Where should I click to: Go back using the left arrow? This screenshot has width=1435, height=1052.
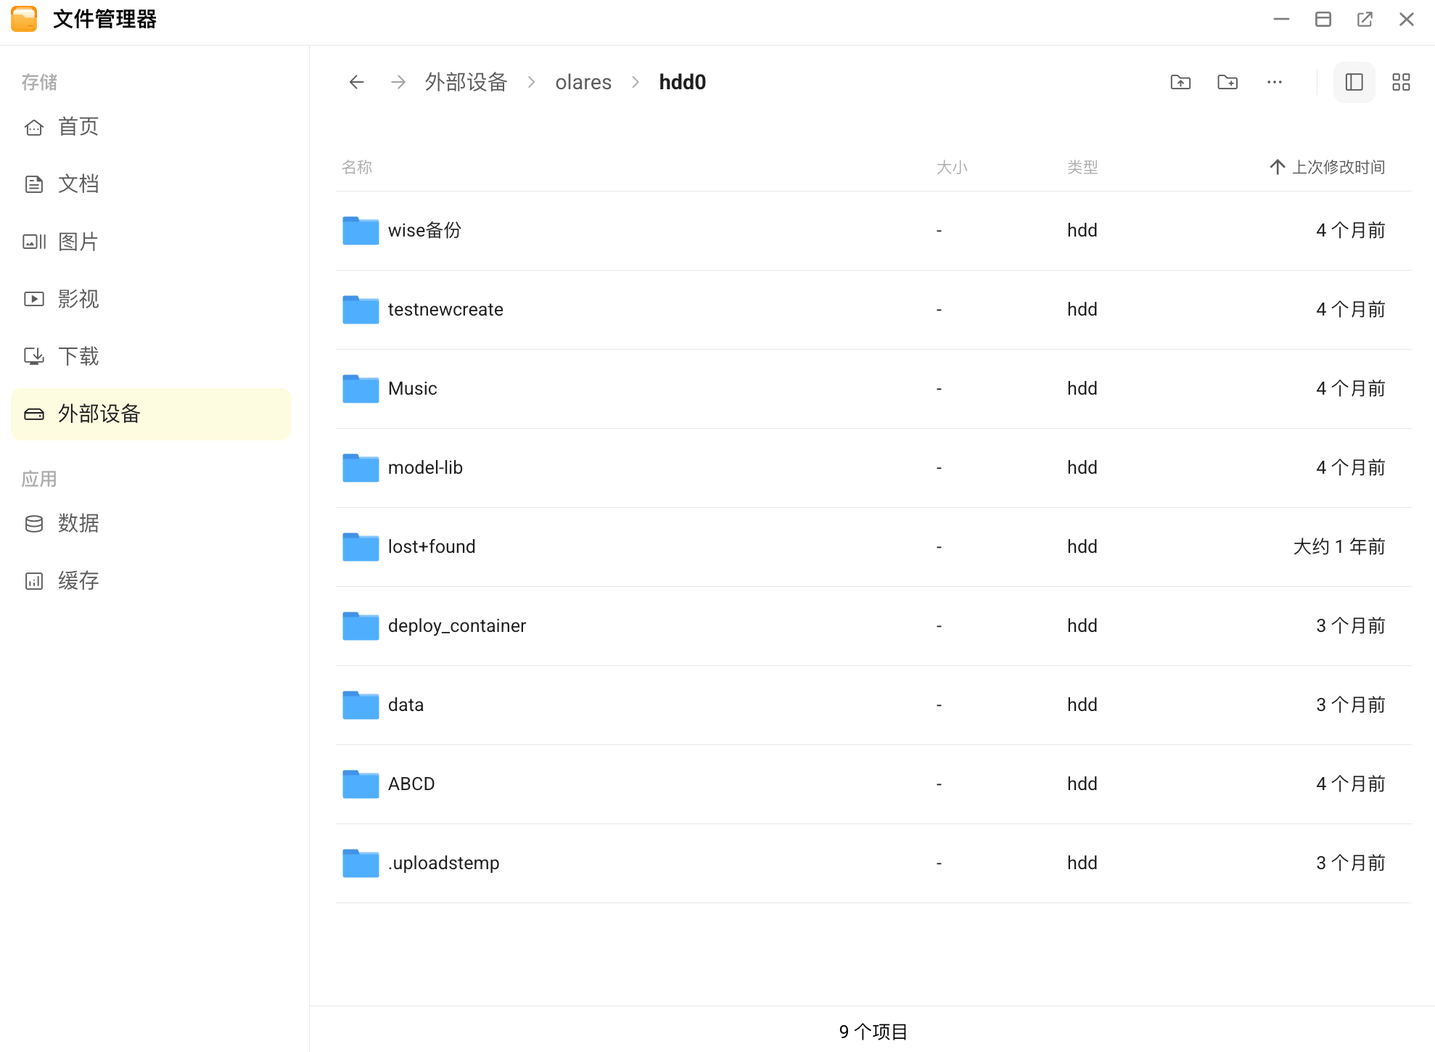point(356,82)
